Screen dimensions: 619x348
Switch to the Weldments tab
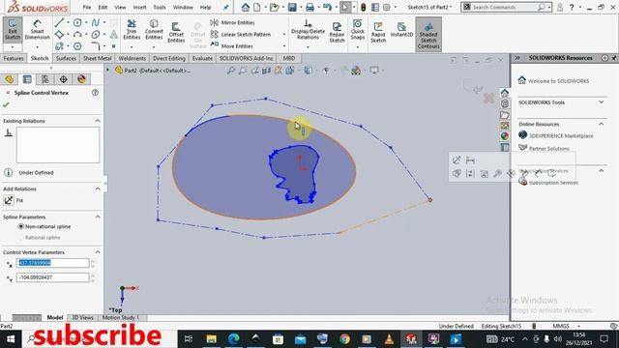[x=132, y=58]
